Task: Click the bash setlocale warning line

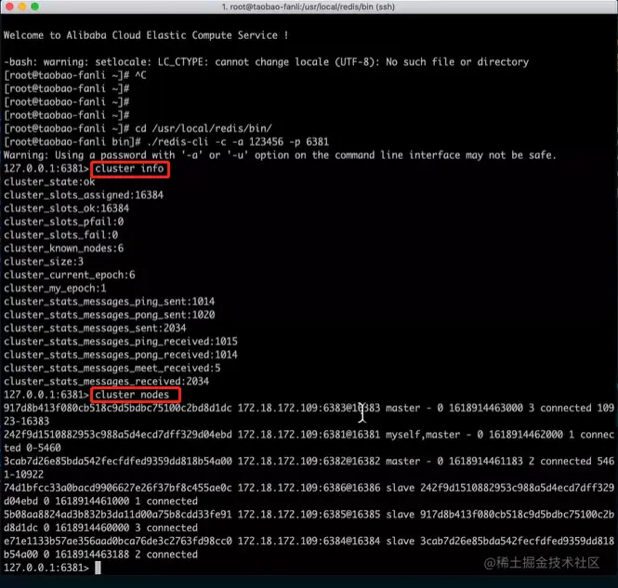Action: [267, 62]
